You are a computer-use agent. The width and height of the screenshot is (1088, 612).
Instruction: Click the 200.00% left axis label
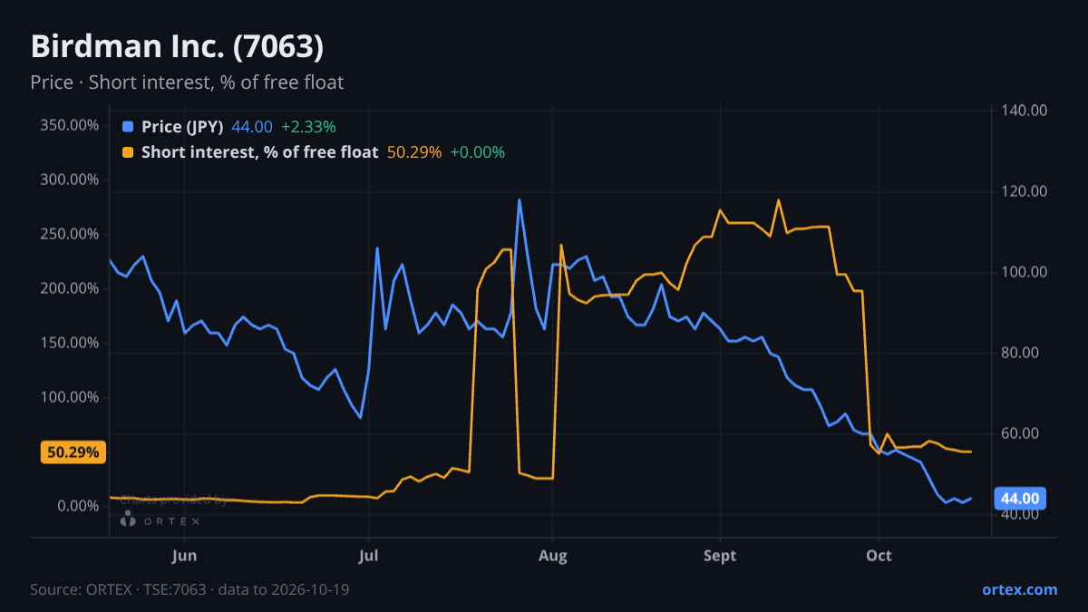pyautogui.click(x=70, y=288)
